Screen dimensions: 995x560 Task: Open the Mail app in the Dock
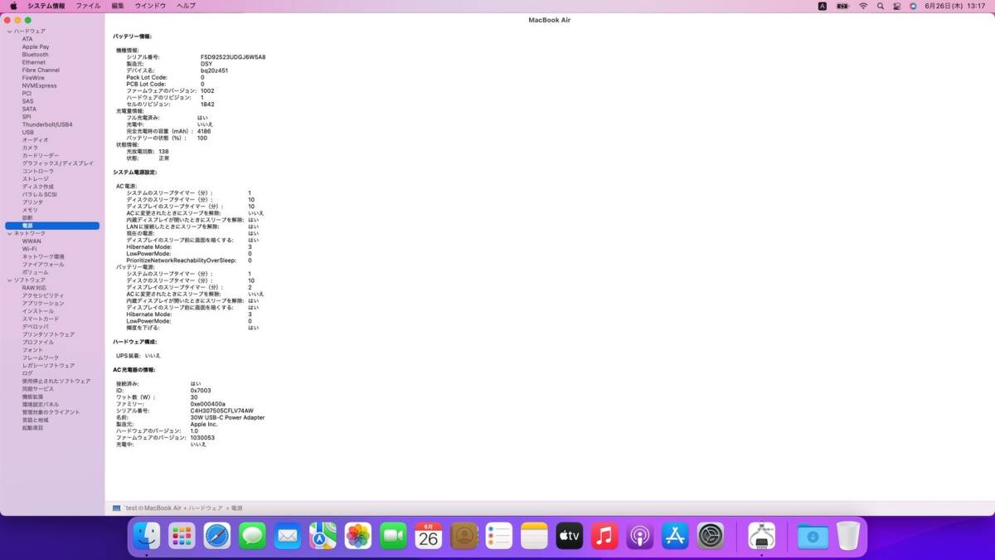tap(288, 537)
